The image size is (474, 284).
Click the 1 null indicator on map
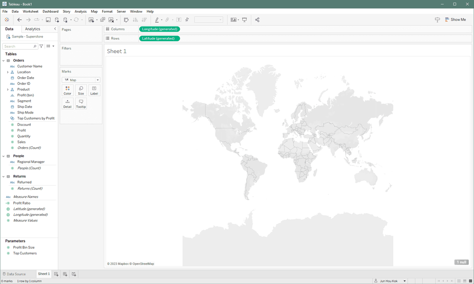click(x=462, y=262)
